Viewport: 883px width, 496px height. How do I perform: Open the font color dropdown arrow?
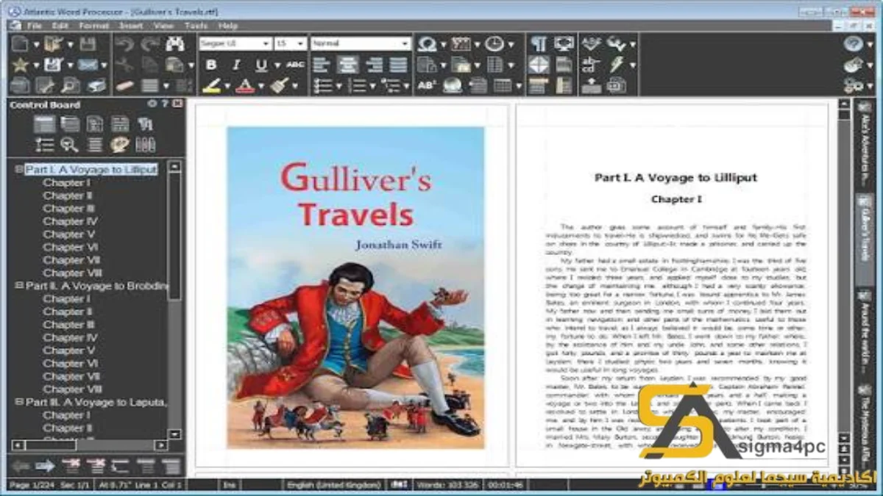pos(260,86)
